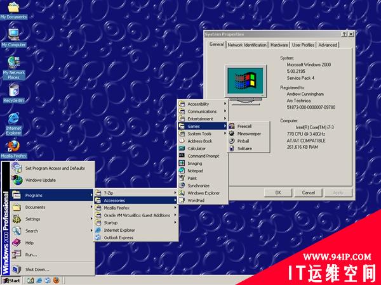381x285 pixels.
Task: Click the "261,616 KB RAM" text
Action: pyautogui.click(x=302, y=147)
